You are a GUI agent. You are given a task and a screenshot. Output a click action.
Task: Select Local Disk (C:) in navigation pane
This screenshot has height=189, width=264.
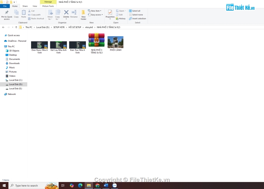click(16, 80)
